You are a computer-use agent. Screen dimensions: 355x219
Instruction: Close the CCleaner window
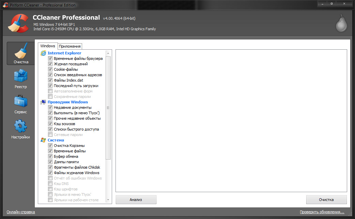click(344, 4)
